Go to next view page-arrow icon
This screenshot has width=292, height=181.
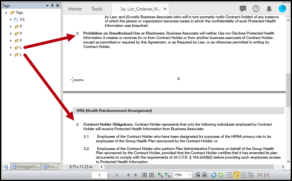coord(205,175)
